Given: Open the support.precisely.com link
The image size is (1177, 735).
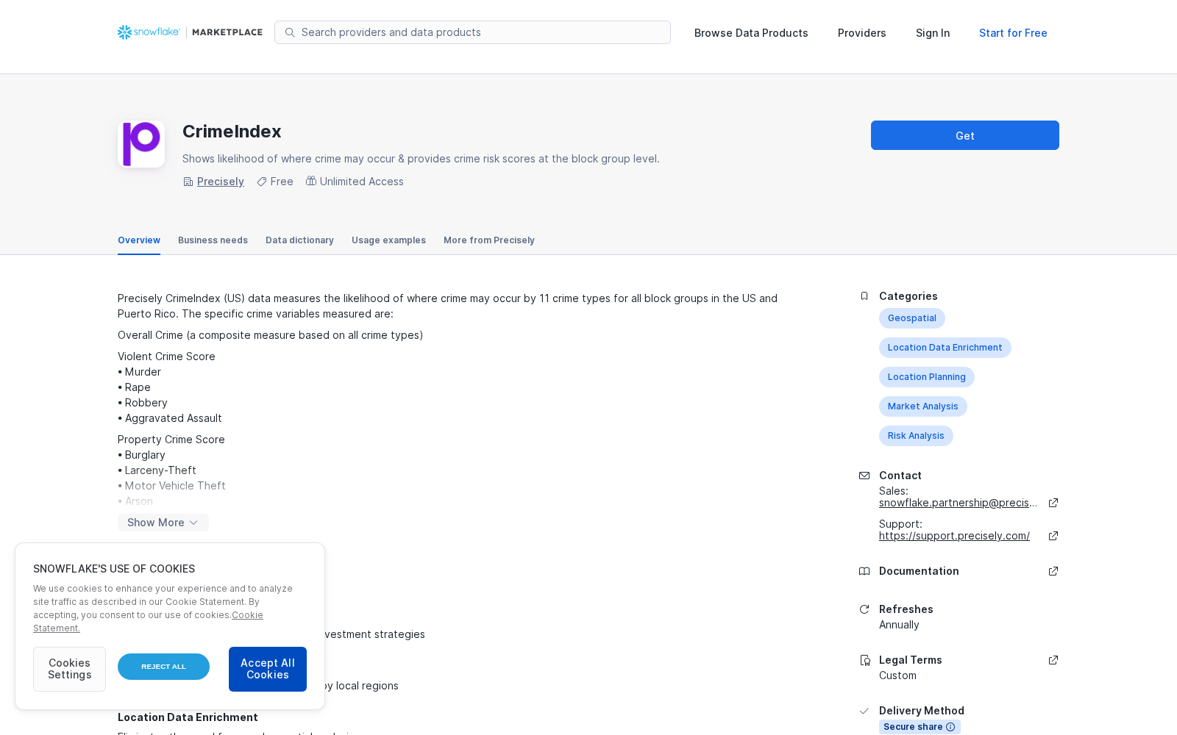Looking at the screenshot, I should (x=954, y=536).
